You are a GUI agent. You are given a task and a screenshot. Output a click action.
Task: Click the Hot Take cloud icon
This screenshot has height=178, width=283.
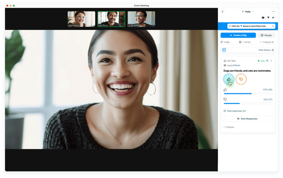coord(225,61)
